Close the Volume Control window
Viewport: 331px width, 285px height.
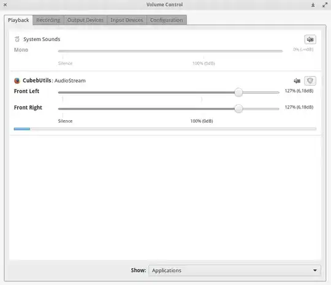[6, 5]
